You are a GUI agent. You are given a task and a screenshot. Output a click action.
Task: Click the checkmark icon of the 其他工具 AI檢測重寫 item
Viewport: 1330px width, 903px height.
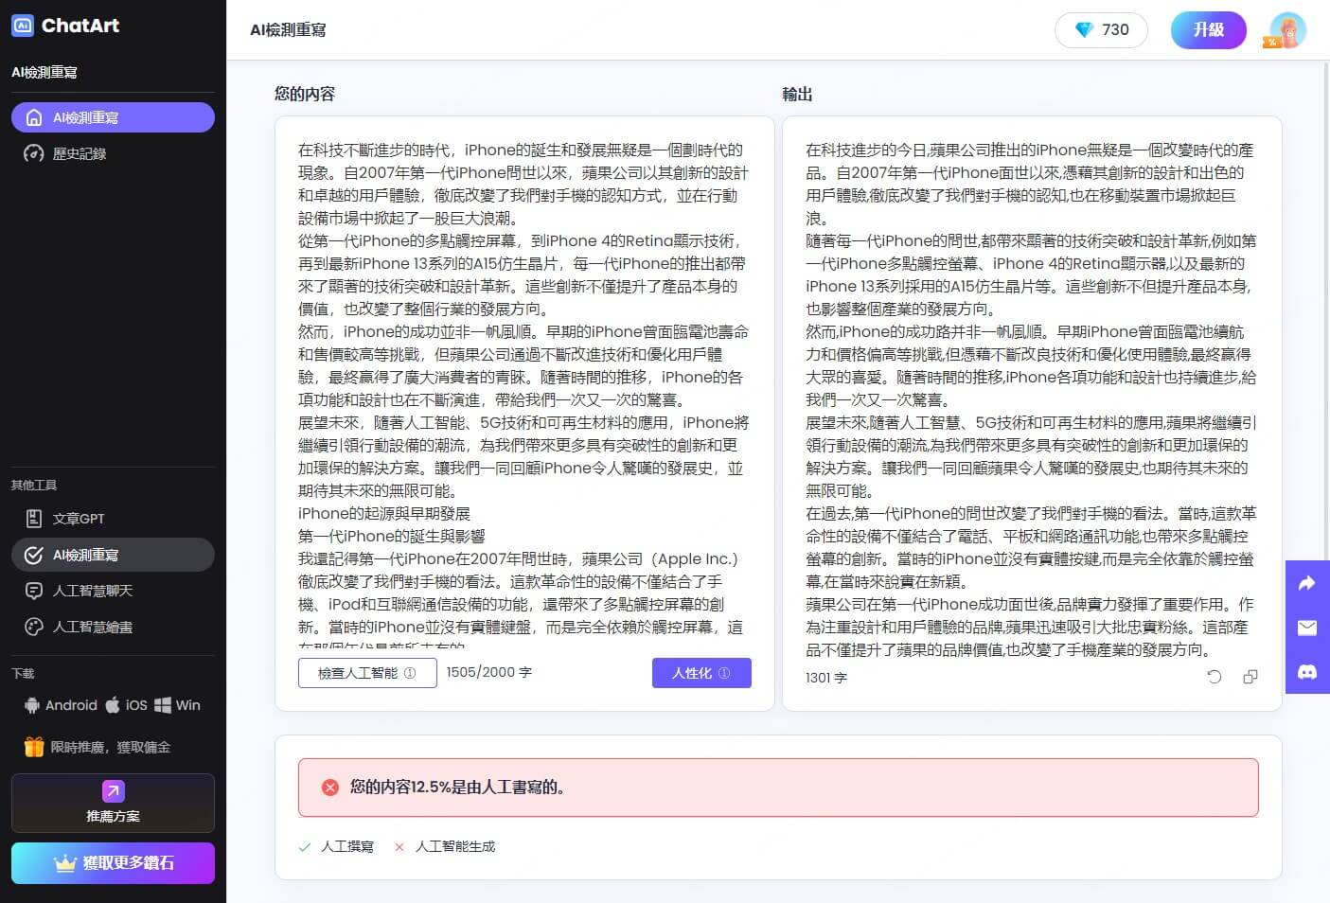pyautogui.click(x=34, y=555)
